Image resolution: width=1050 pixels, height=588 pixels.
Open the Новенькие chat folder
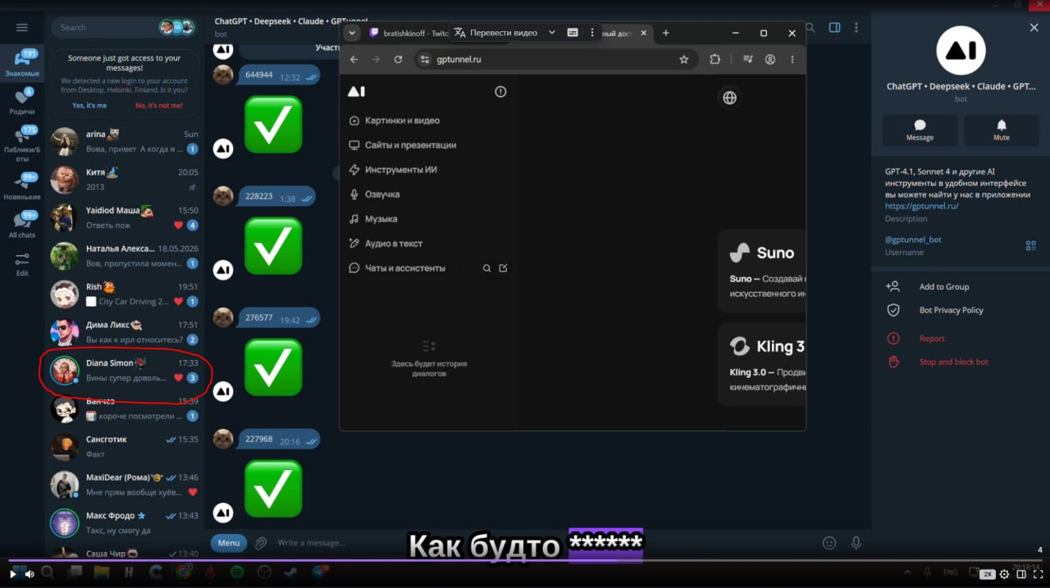(22, 187)
